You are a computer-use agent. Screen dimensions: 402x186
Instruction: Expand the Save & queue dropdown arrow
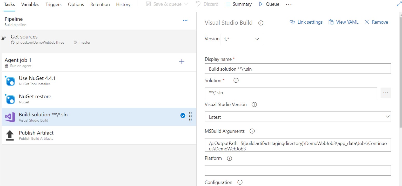[x=186, y=4]
